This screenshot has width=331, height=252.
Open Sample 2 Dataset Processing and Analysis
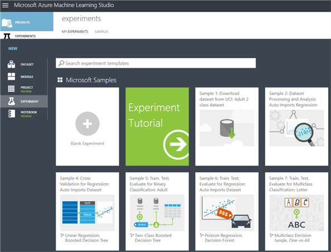point(296,127)
